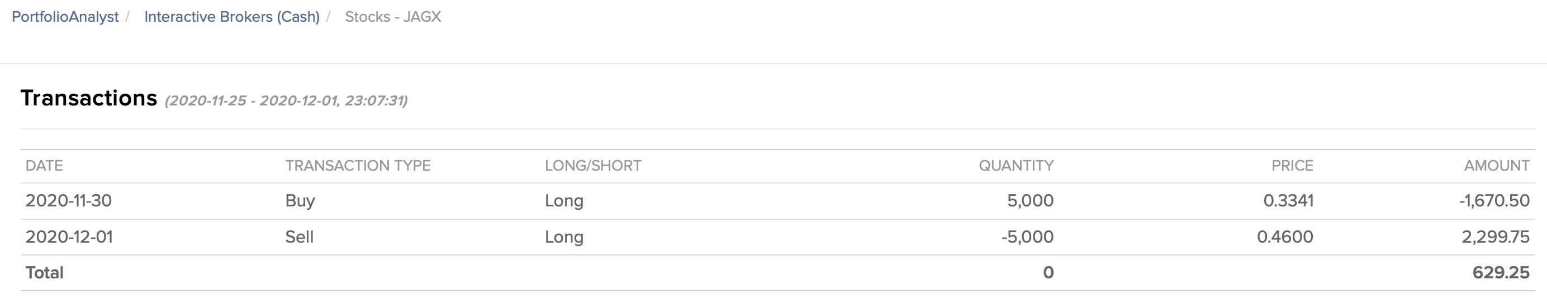Click the LONG/SHORT column header
This screenshot has width=1547, height=299.
coord(593,165)
